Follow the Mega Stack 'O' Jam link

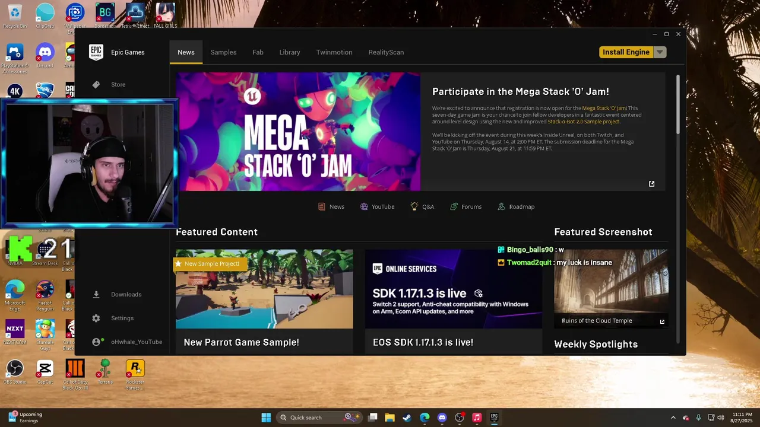604,108
